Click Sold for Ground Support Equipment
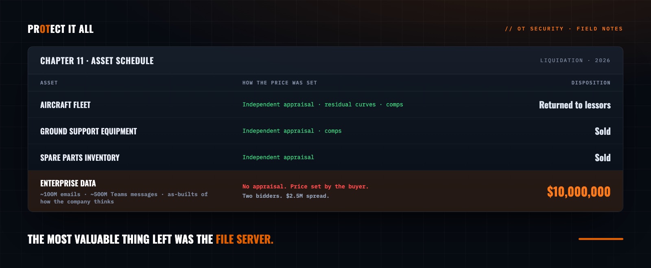The height and width of the screenshot is (268, 651). pos(603,131)
